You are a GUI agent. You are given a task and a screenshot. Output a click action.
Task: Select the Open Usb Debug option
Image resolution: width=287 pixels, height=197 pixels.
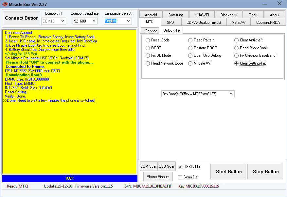[205, 55]
